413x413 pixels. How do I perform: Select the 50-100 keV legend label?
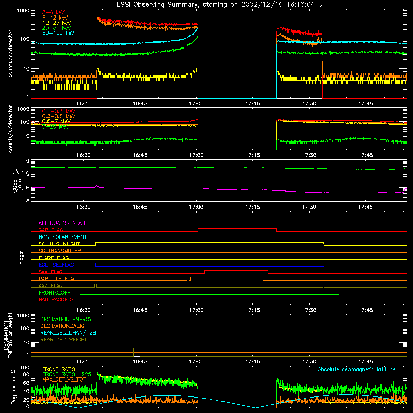click(x=58, y=33)
